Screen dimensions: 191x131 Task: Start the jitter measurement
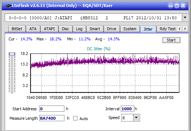click(171, 40)
